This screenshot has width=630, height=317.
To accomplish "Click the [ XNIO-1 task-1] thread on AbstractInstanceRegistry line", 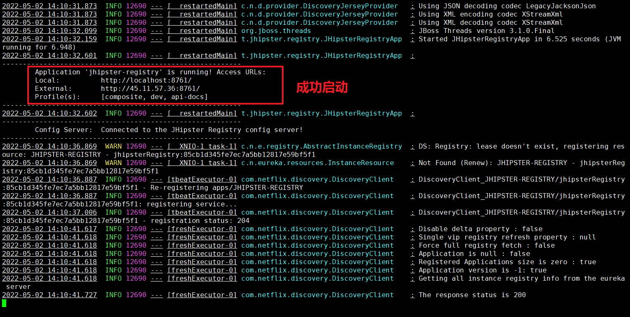I will 202,146.
